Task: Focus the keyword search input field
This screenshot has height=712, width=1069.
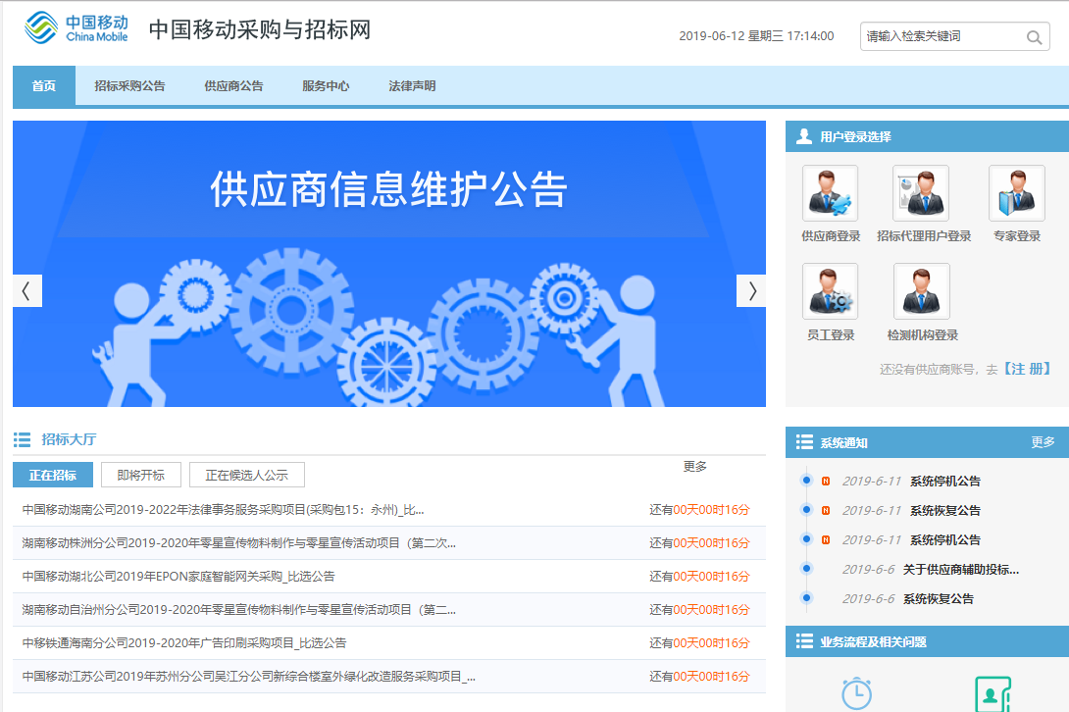Action: click(942, 37)
